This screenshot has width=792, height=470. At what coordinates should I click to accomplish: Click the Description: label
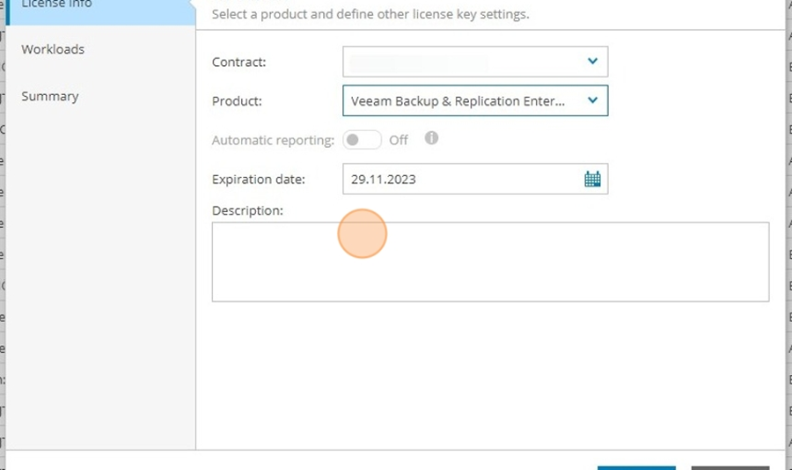coord(247,210)
